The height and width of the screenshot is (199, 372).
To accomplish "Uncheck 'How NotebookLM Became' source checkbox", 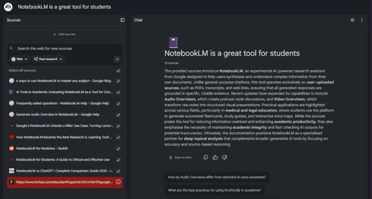I will click(x=118, y=137).
